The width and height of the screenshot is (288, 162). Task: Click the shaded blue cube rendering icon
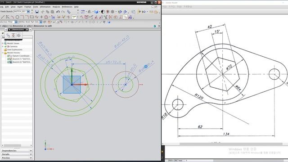pos(96,12)
